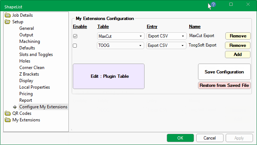Open Display settings page
The image size is (257, 145).
coord(26,81)
